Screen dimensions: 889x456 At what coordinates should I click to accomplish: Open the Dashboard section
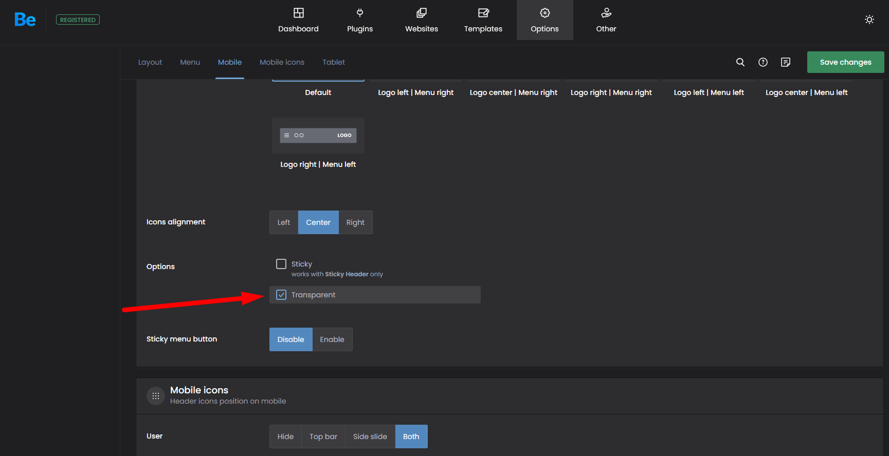[x=298, y=20]
